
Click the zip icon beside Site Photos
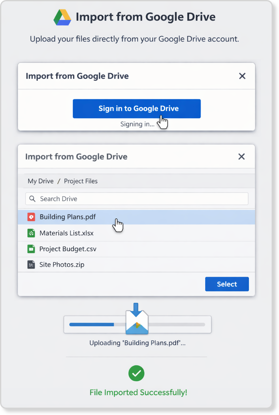[x=31, y=264]
